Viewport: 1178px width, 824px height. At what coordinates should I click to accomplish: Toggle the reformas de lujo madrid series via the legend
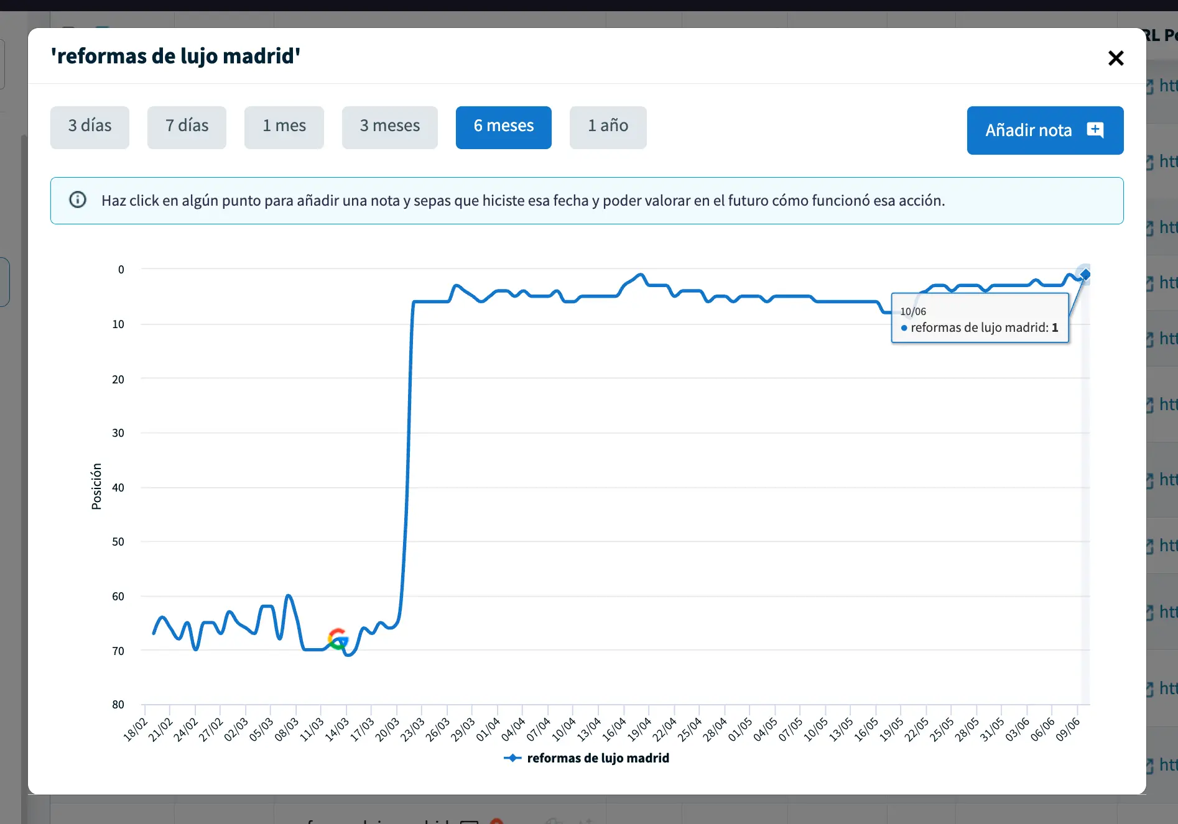tap(598, 758)
